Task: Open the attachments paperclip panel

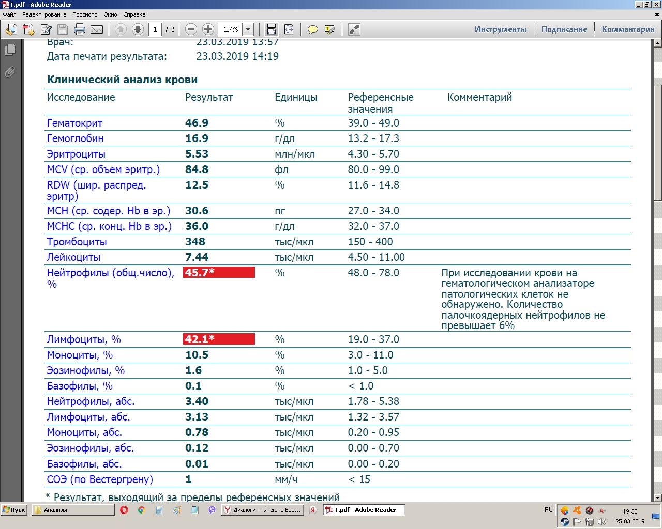Action: (x=10, y=72)
